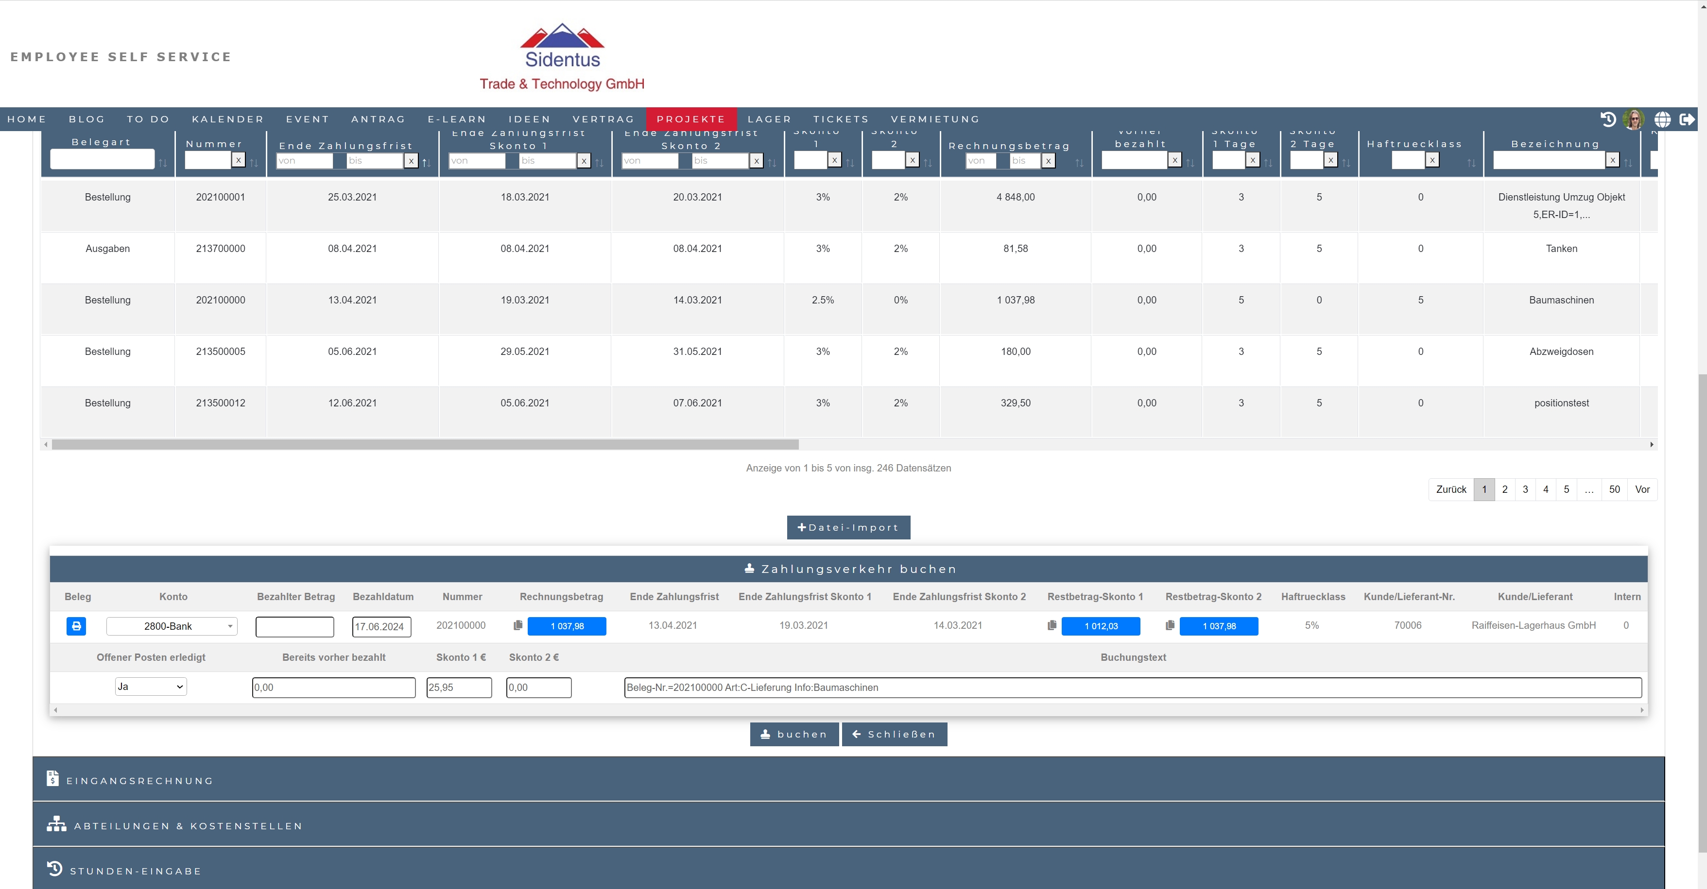
Task: Open the history clock icon in navbar
Action: click(x=1608, y=119)
